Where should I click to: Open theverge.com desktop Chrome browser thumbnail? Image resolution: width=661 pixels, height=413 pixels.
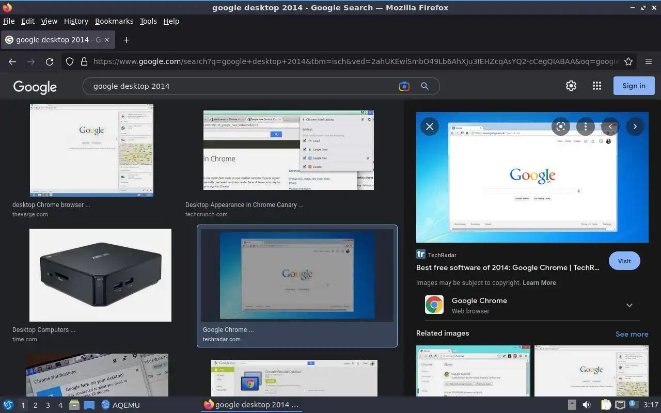(91, 150)
